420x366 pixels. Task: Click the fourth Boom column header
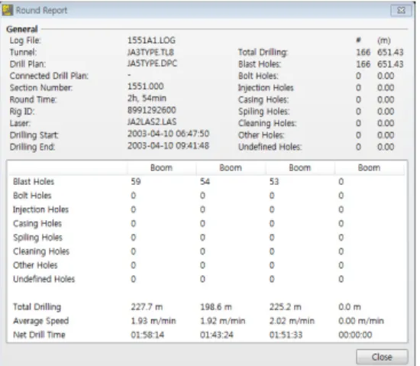tap(369, 168)
